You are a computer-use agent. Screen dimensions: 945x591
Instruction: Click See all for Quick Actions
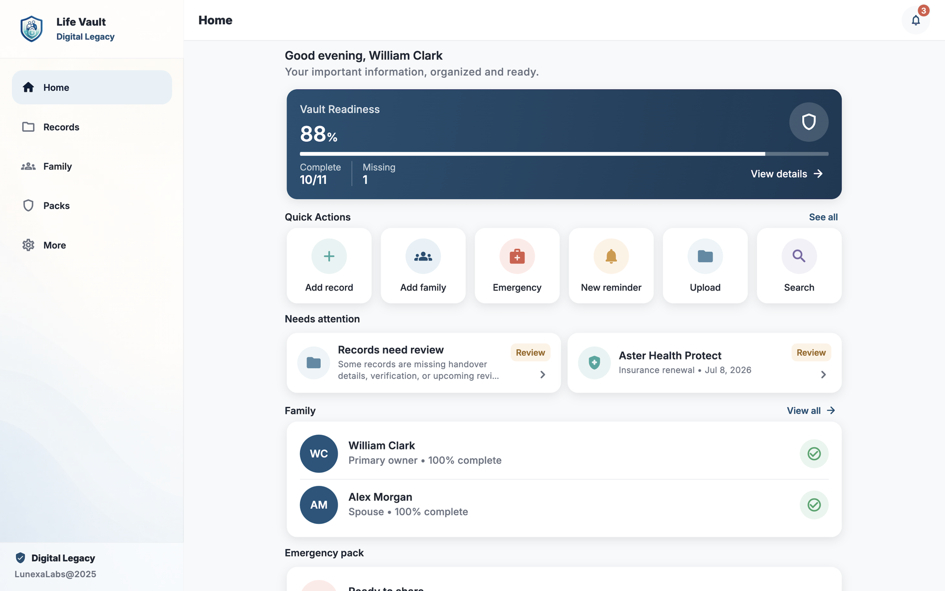click(823, 217)
